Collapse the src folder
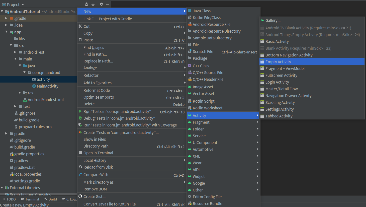 pyautogui.click(x=11, y=45)
